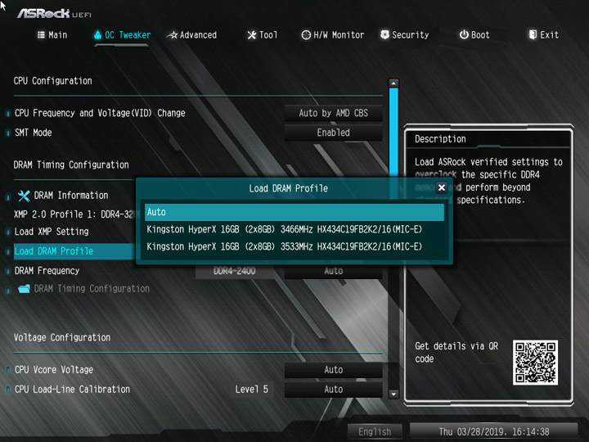589x442 pixels.
Task: Open the Main tab
Action: 52,35
